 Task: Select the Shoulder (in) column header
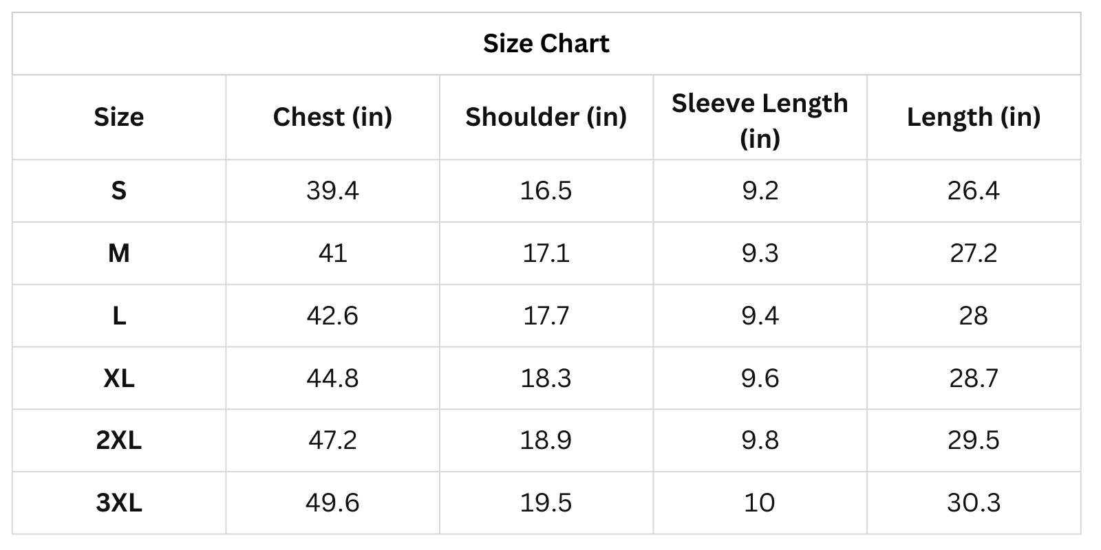click(546, 117)
